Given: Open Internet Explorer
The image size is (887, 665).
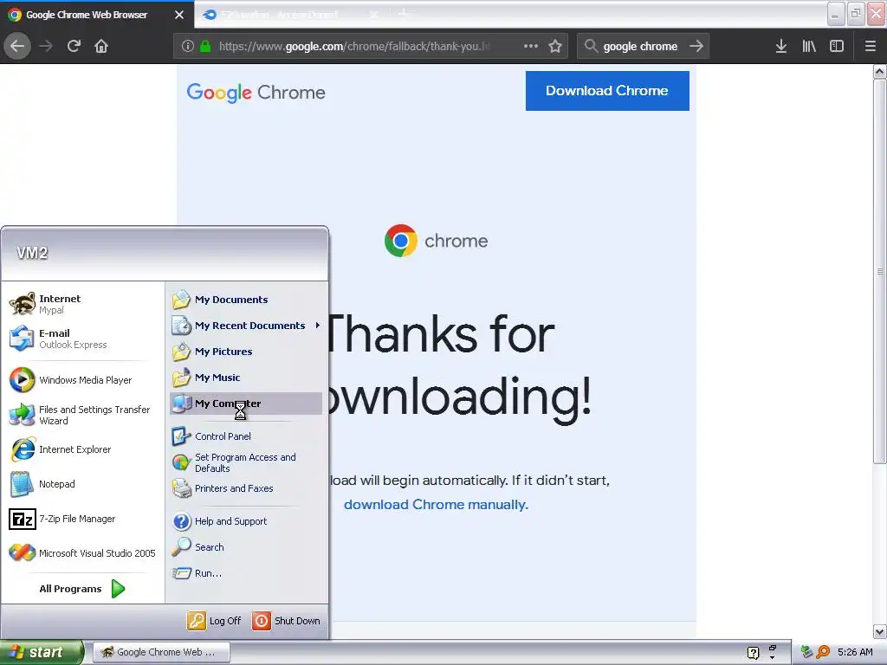Looking at the screenshot, I should coord(82,449).
